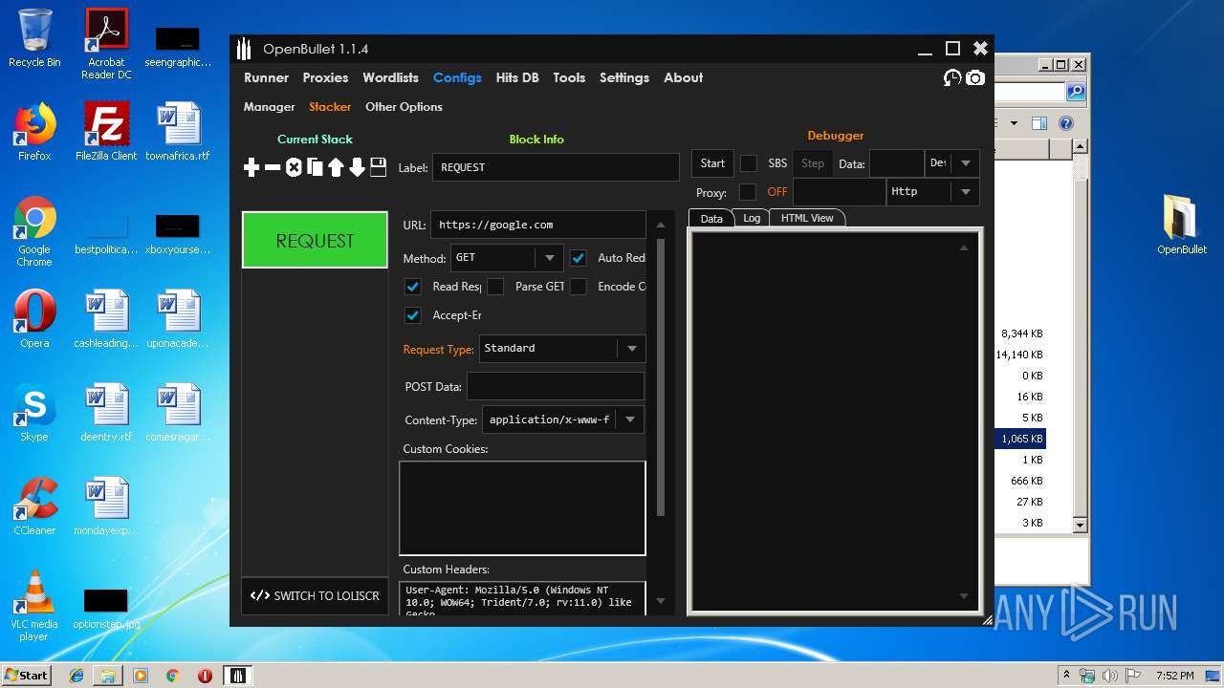Click the Windows Start button
1224x688 pixels.
tap(27, 676)
